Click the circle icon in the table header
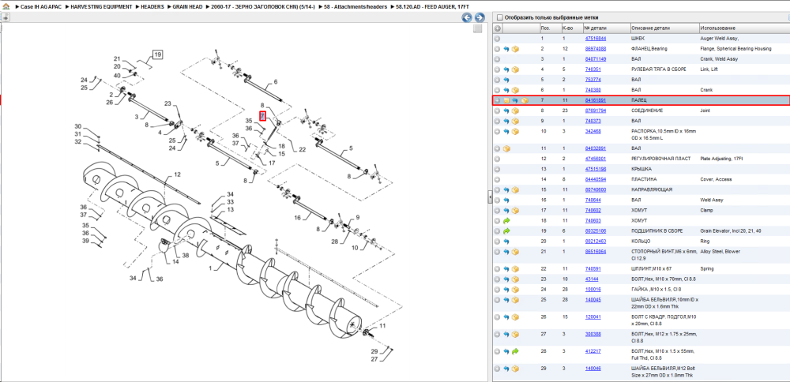This screenshot has width=790, height=382. pos(497,28)
